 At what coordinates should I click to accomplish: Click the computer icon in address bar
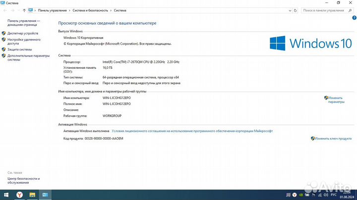click(31, 10)
